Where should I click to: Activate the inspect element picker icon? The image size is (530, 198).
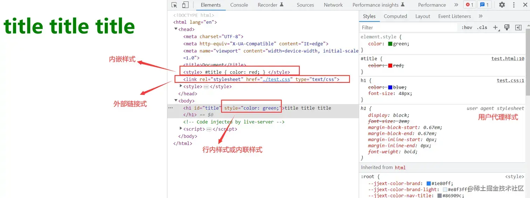click(x=174, y=5)
